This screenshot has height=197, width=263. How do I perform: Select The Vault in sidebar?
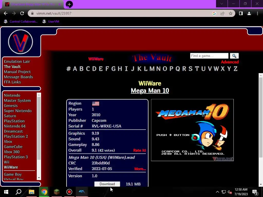[12, 67]
